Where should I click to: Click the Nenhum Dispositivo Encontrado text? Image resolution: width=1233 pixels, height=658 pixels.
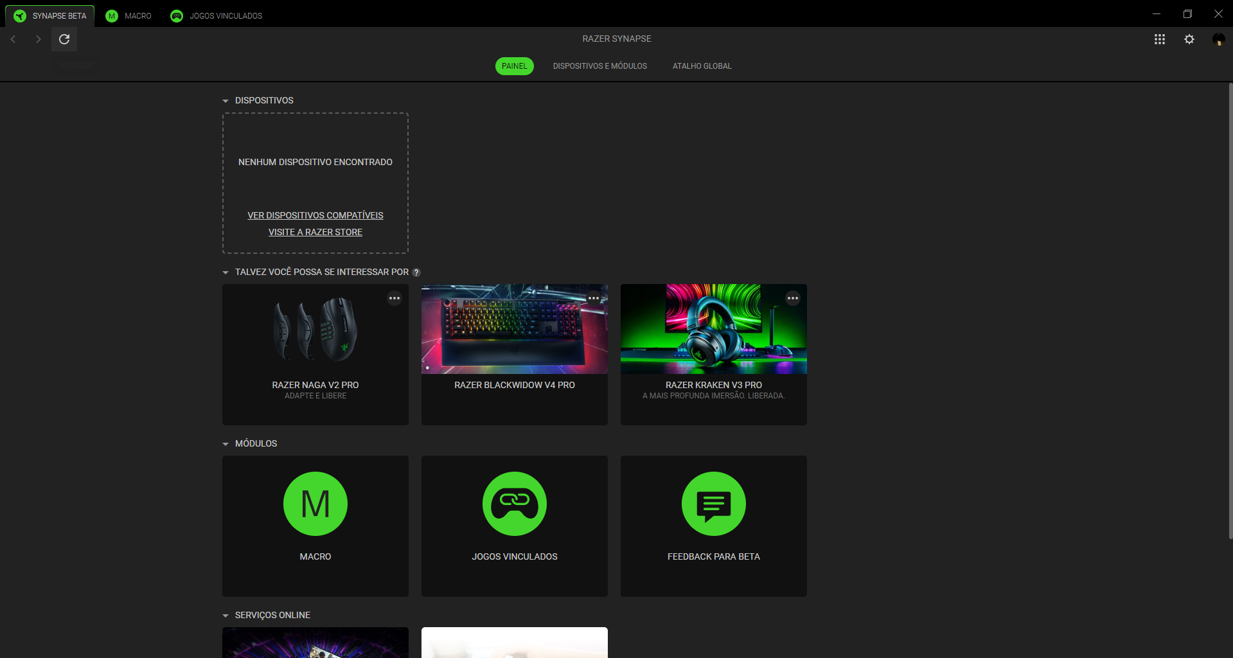[x=315, y=162]
